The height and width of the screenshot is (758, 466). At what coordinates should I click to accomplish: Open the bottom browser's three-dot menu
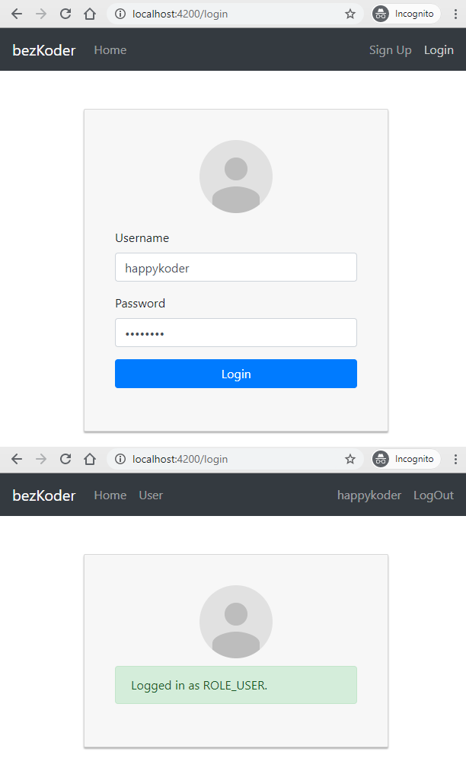[455, 459]
